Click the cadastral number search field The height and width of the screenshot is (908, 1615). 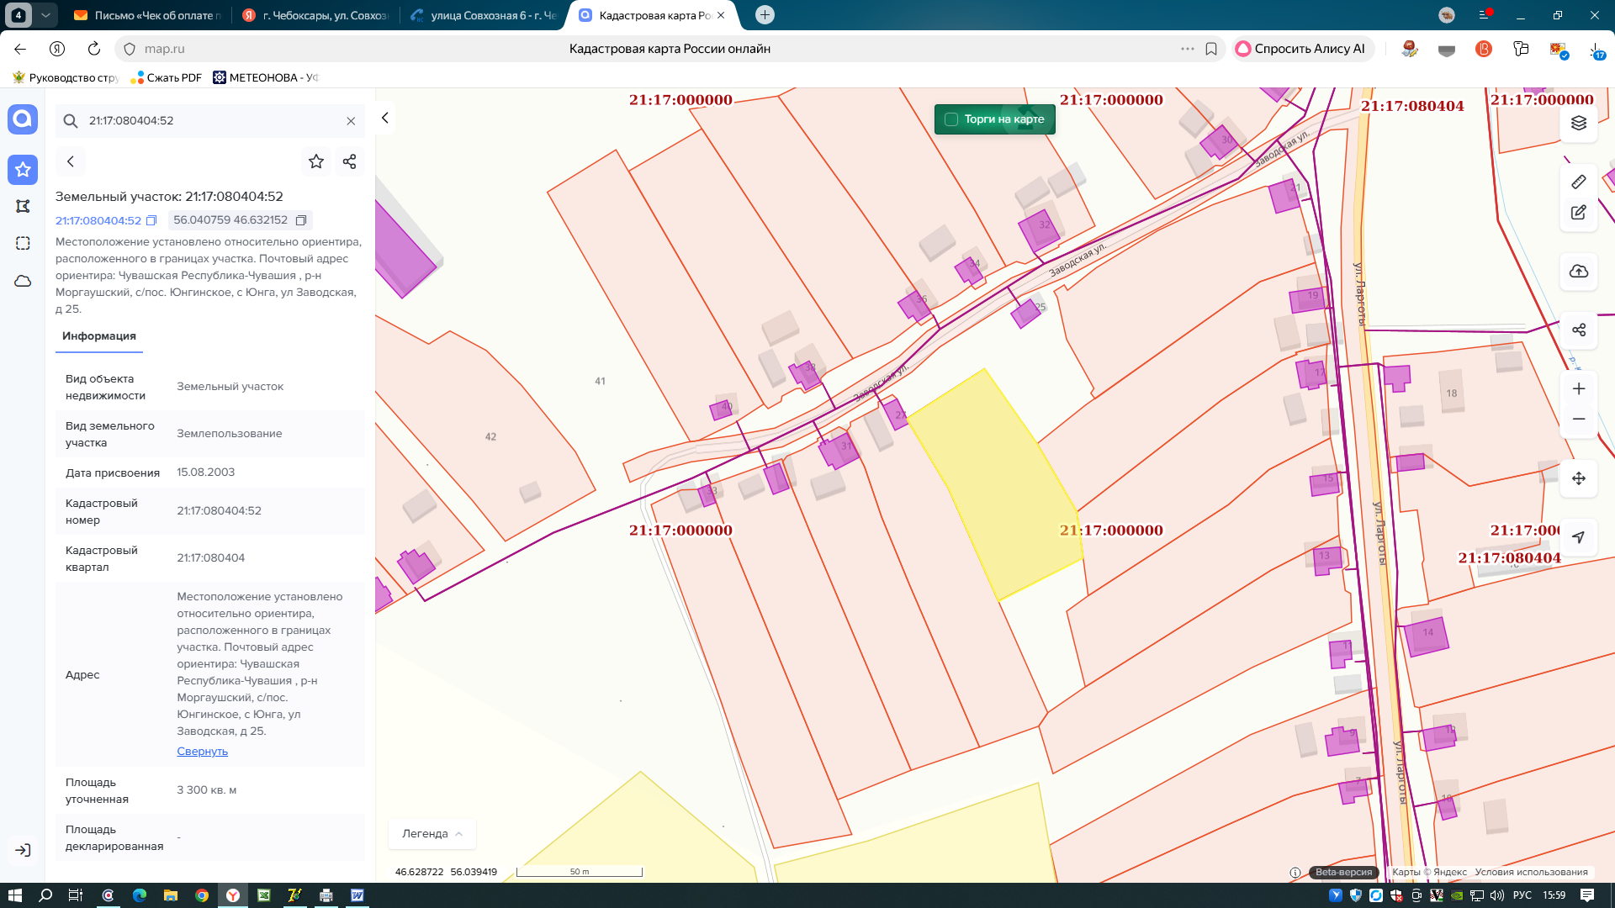click(x=210, y=121)
